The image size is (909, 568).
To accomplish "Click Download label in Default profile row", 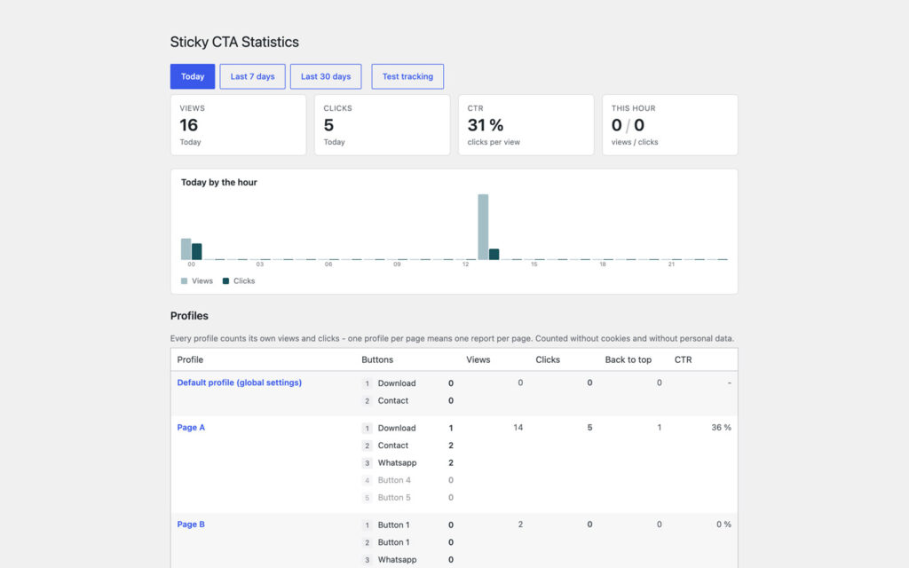I will pyautogui.click(x=397, y=383).
